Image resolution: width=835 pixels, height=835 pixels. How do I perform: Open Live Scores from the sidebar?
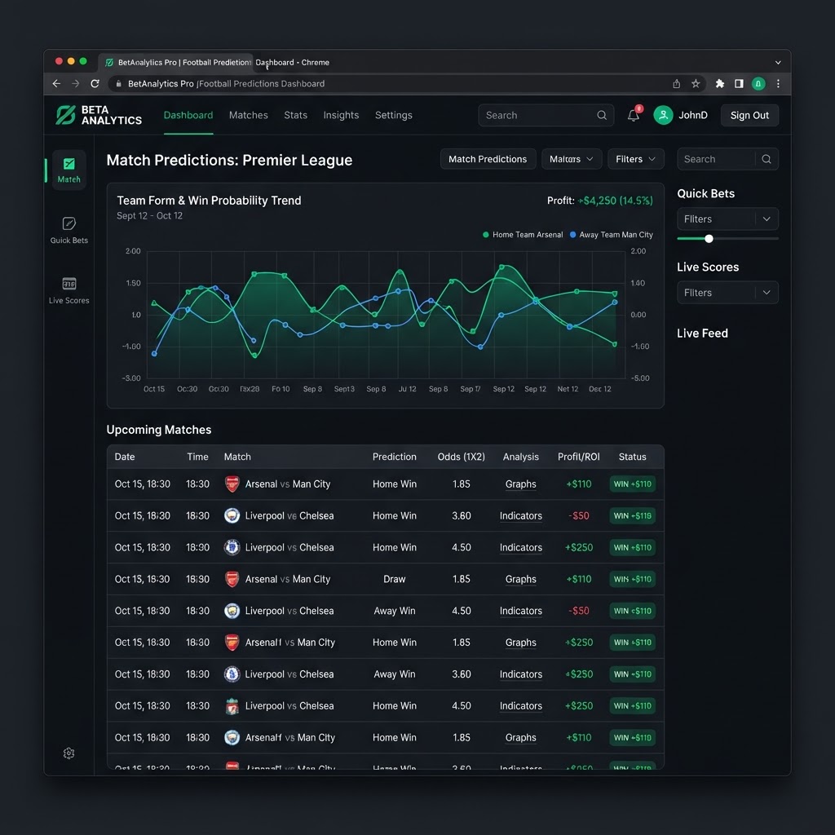(68, 290)
